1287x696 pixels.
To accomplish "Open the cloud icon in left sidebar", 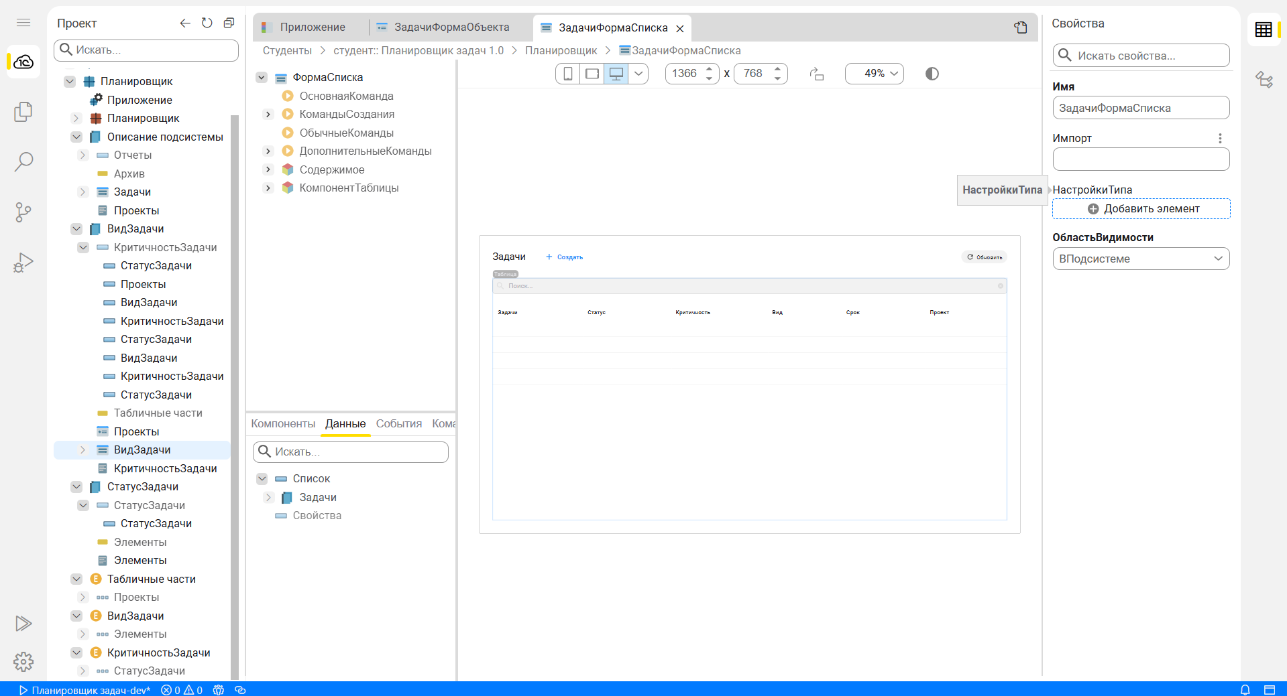I will tap(23, 62).
